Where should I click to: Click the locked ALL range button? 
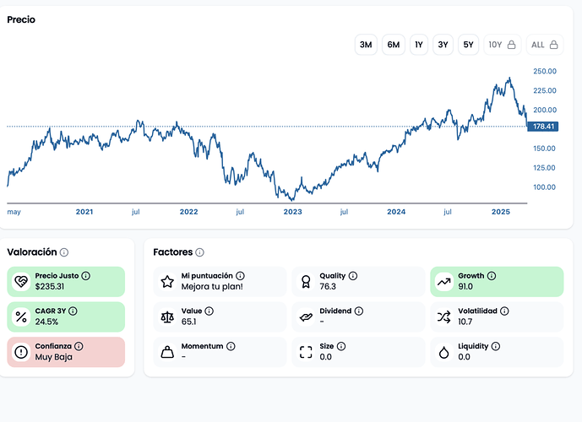pyautogui.click(x=544, y=45)
